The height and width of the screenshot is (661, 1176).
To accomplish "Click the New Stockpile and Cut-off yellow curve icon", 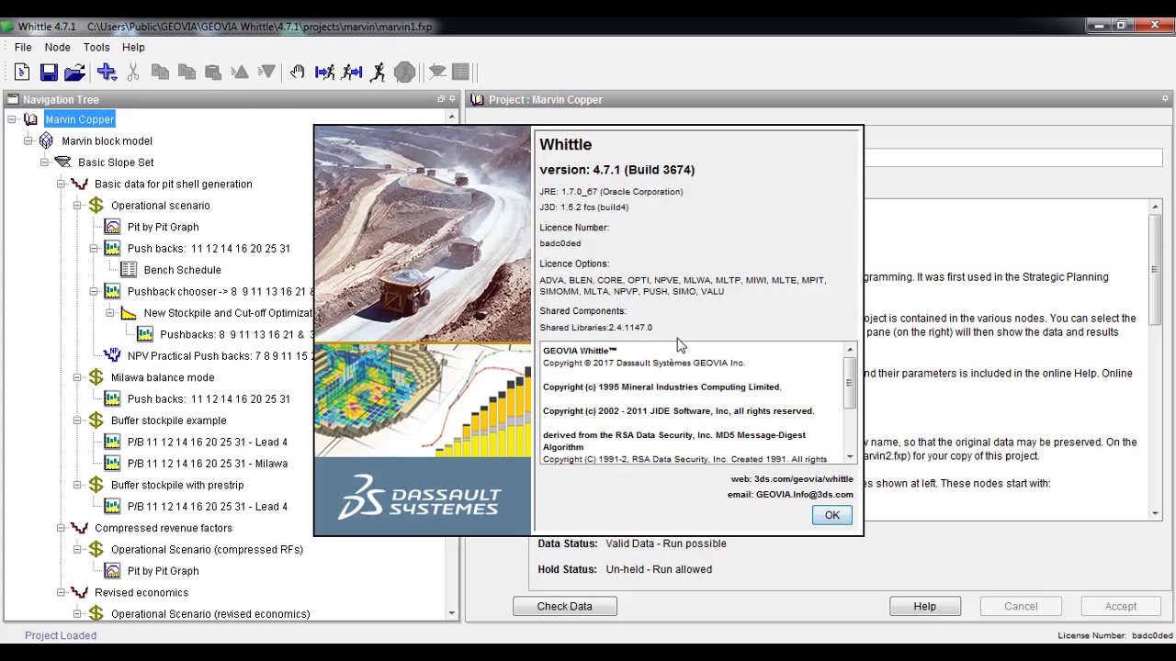I will [129, 313].
